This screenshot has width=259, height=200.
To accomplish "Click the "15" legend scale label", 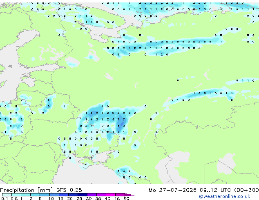I will [x=60, y=198].
